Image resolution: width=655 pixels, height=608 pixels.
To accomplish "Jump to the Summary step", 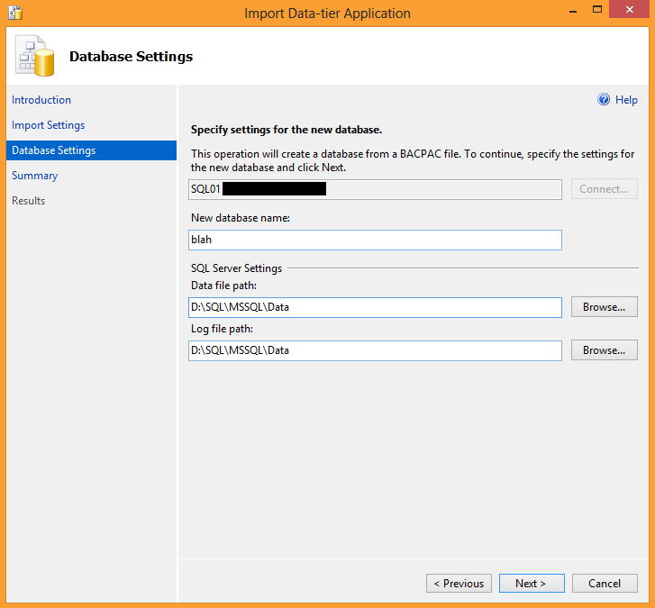I will pyautogui.click(x=35, y=176).
